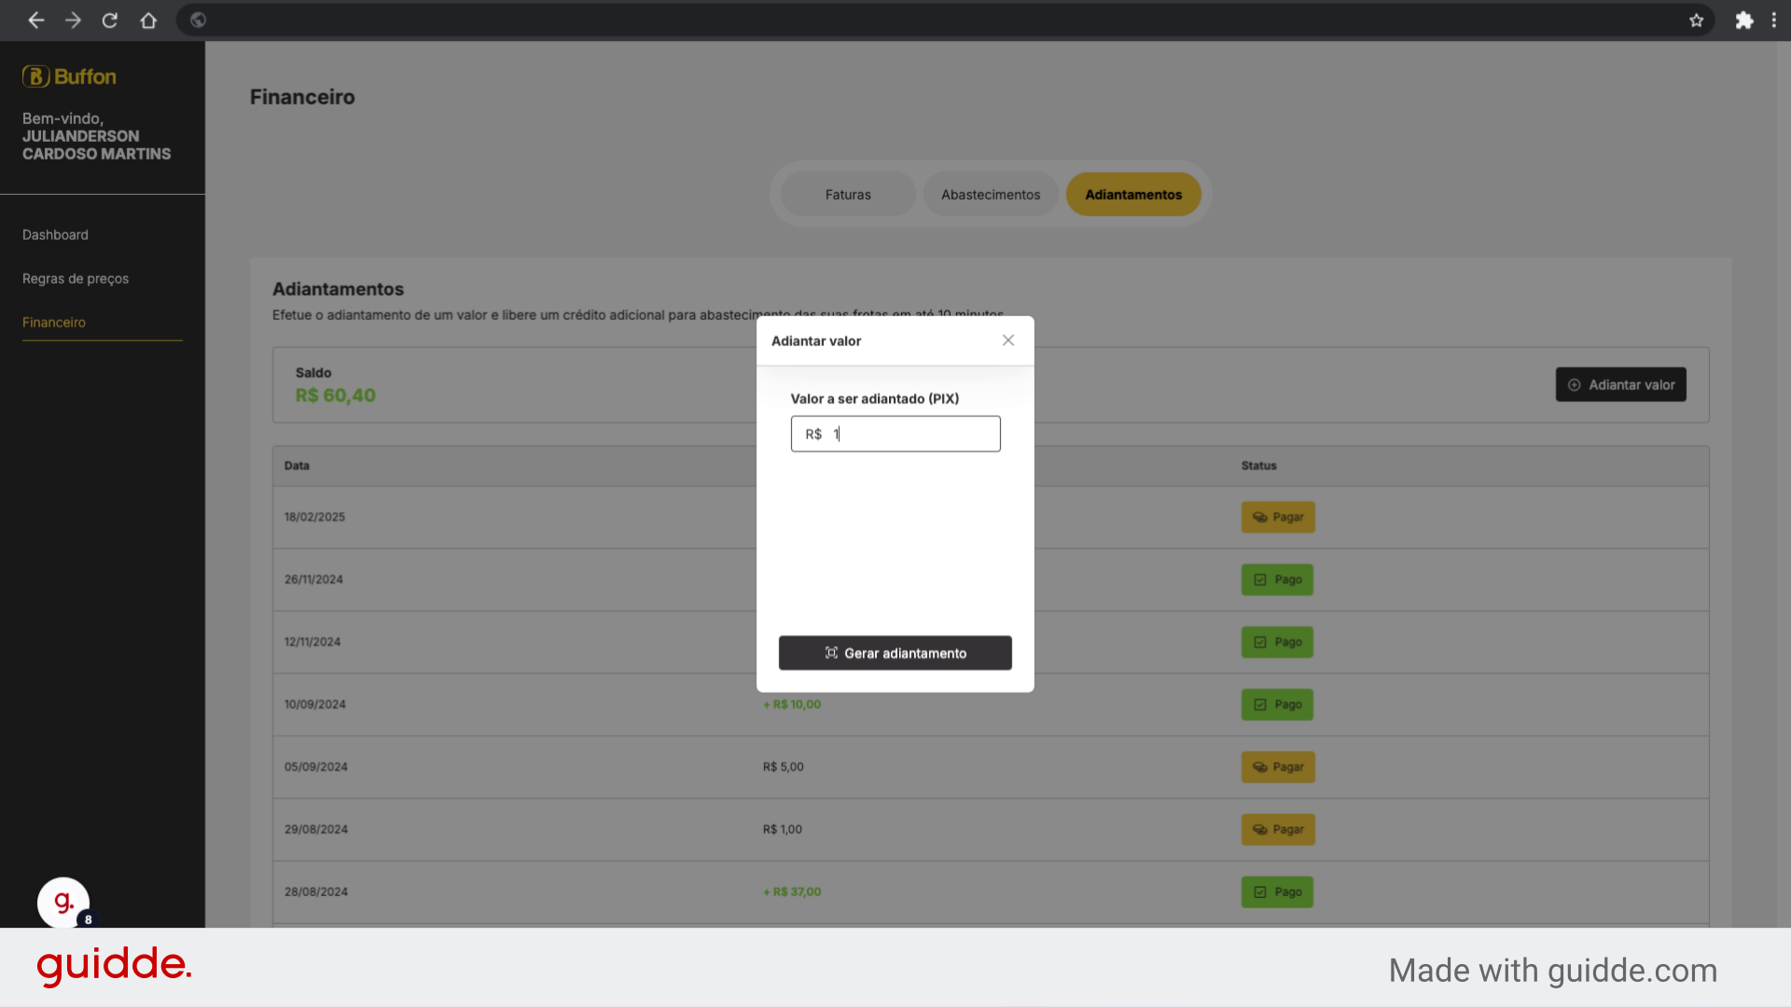Go to browser home icon
Viewport: 1791px width, 1007px height.
coord(148,20)
